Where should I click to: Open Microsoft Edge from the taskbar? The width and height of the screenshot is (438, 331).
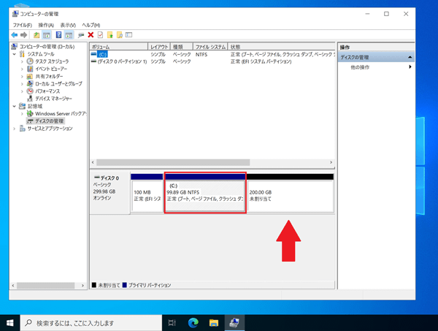click(x=193, y=322)
